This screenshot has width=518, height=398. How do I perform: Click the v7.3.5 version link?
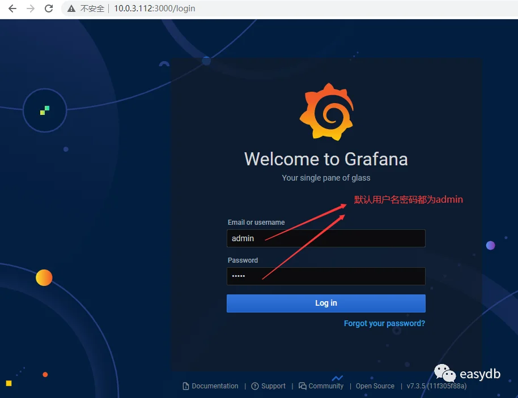click(x=436, y=386)
